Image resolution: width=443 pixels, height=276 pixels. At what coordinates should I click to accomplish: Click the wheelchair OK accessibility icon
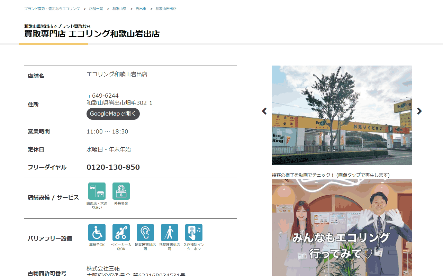coord(97,233)
